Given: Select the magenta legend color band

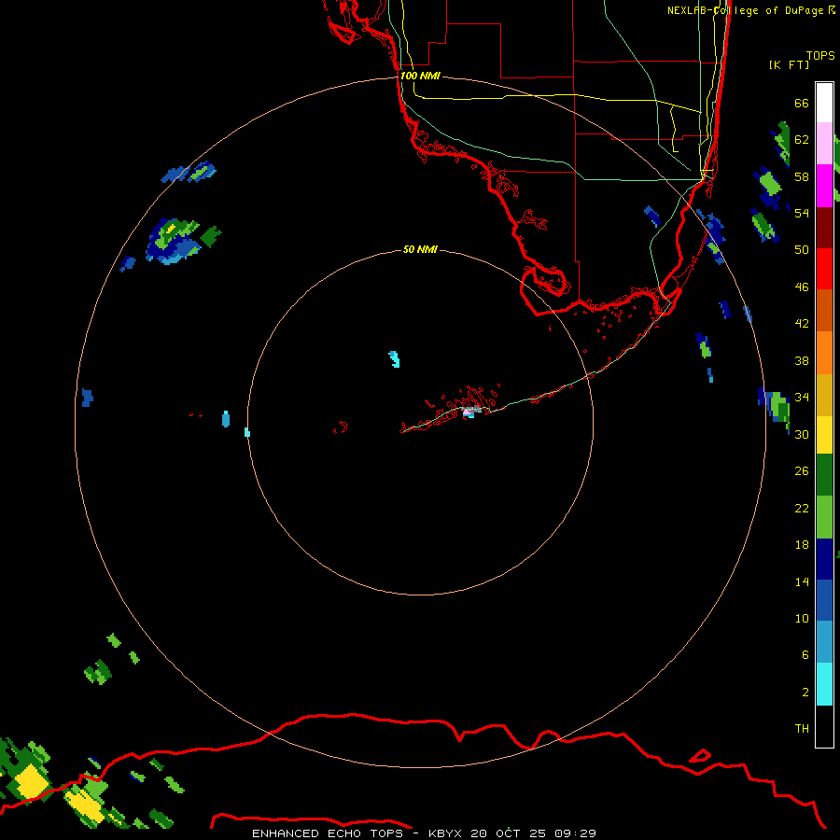Looking at the screenshot, I should click(824, 186).
